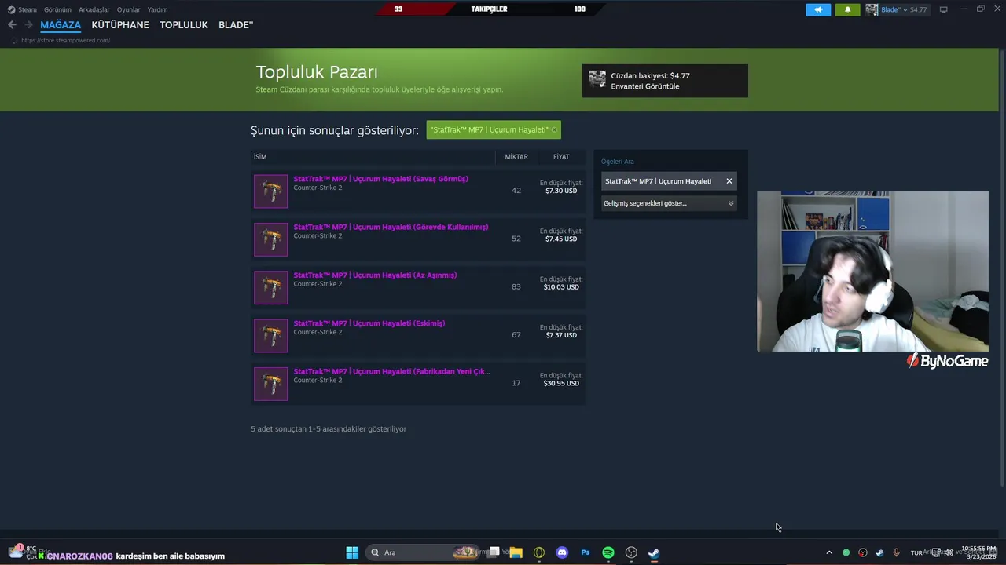The height and width of the screenshot is (565, 1006).
Task: Click the wallet avatar icon
Action: pyautogui.click(x=597, y=80)
